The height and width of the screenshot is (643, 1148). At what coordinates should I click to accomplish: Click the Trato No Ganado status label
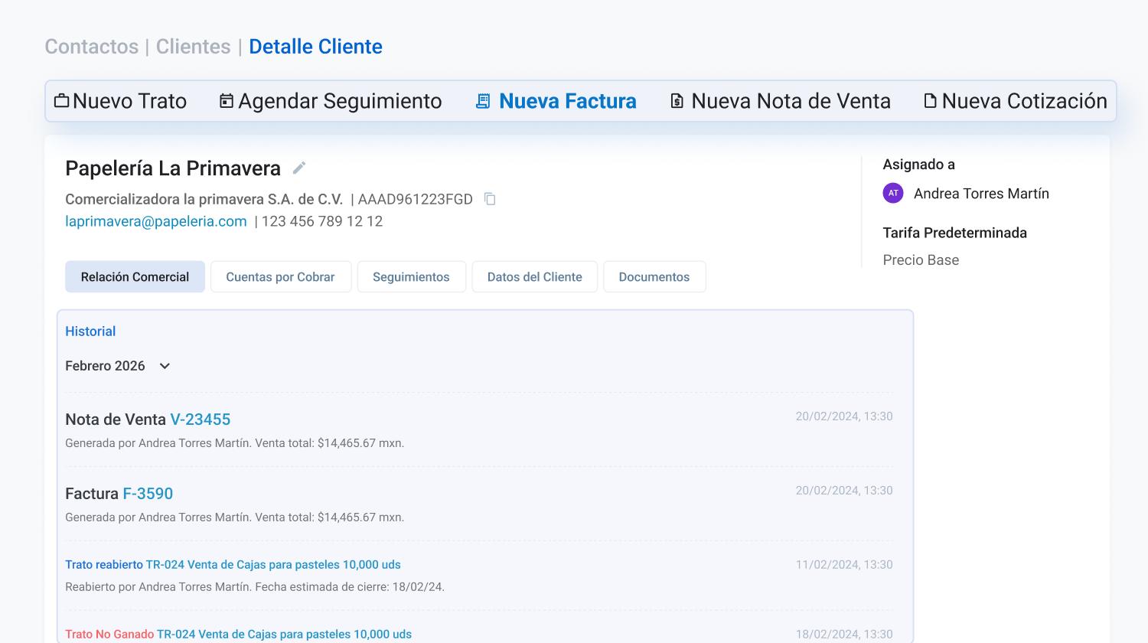109,635
